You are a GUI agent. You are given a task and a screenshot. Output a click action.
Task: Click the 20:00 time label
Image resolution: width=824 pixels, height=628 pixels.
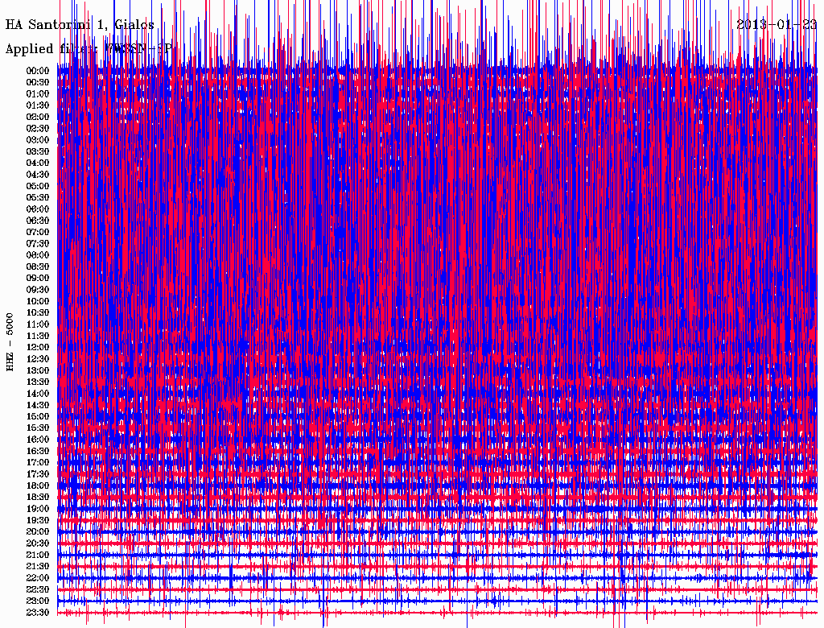click(x=38, y=531)
